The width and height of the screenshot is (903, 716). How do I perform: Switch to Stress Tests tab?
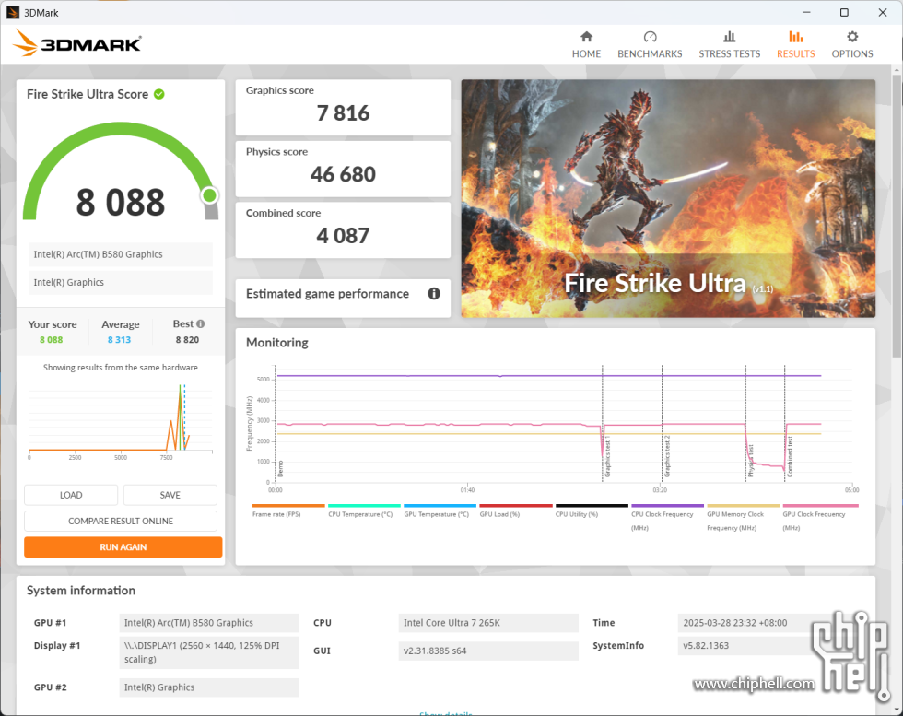click(x=729, y=45)
